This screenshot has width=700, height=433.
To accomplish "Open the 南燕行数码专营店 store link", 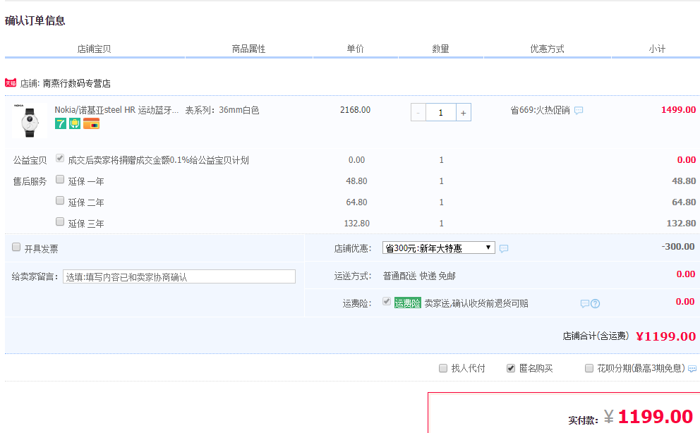I will coord(77,83).
